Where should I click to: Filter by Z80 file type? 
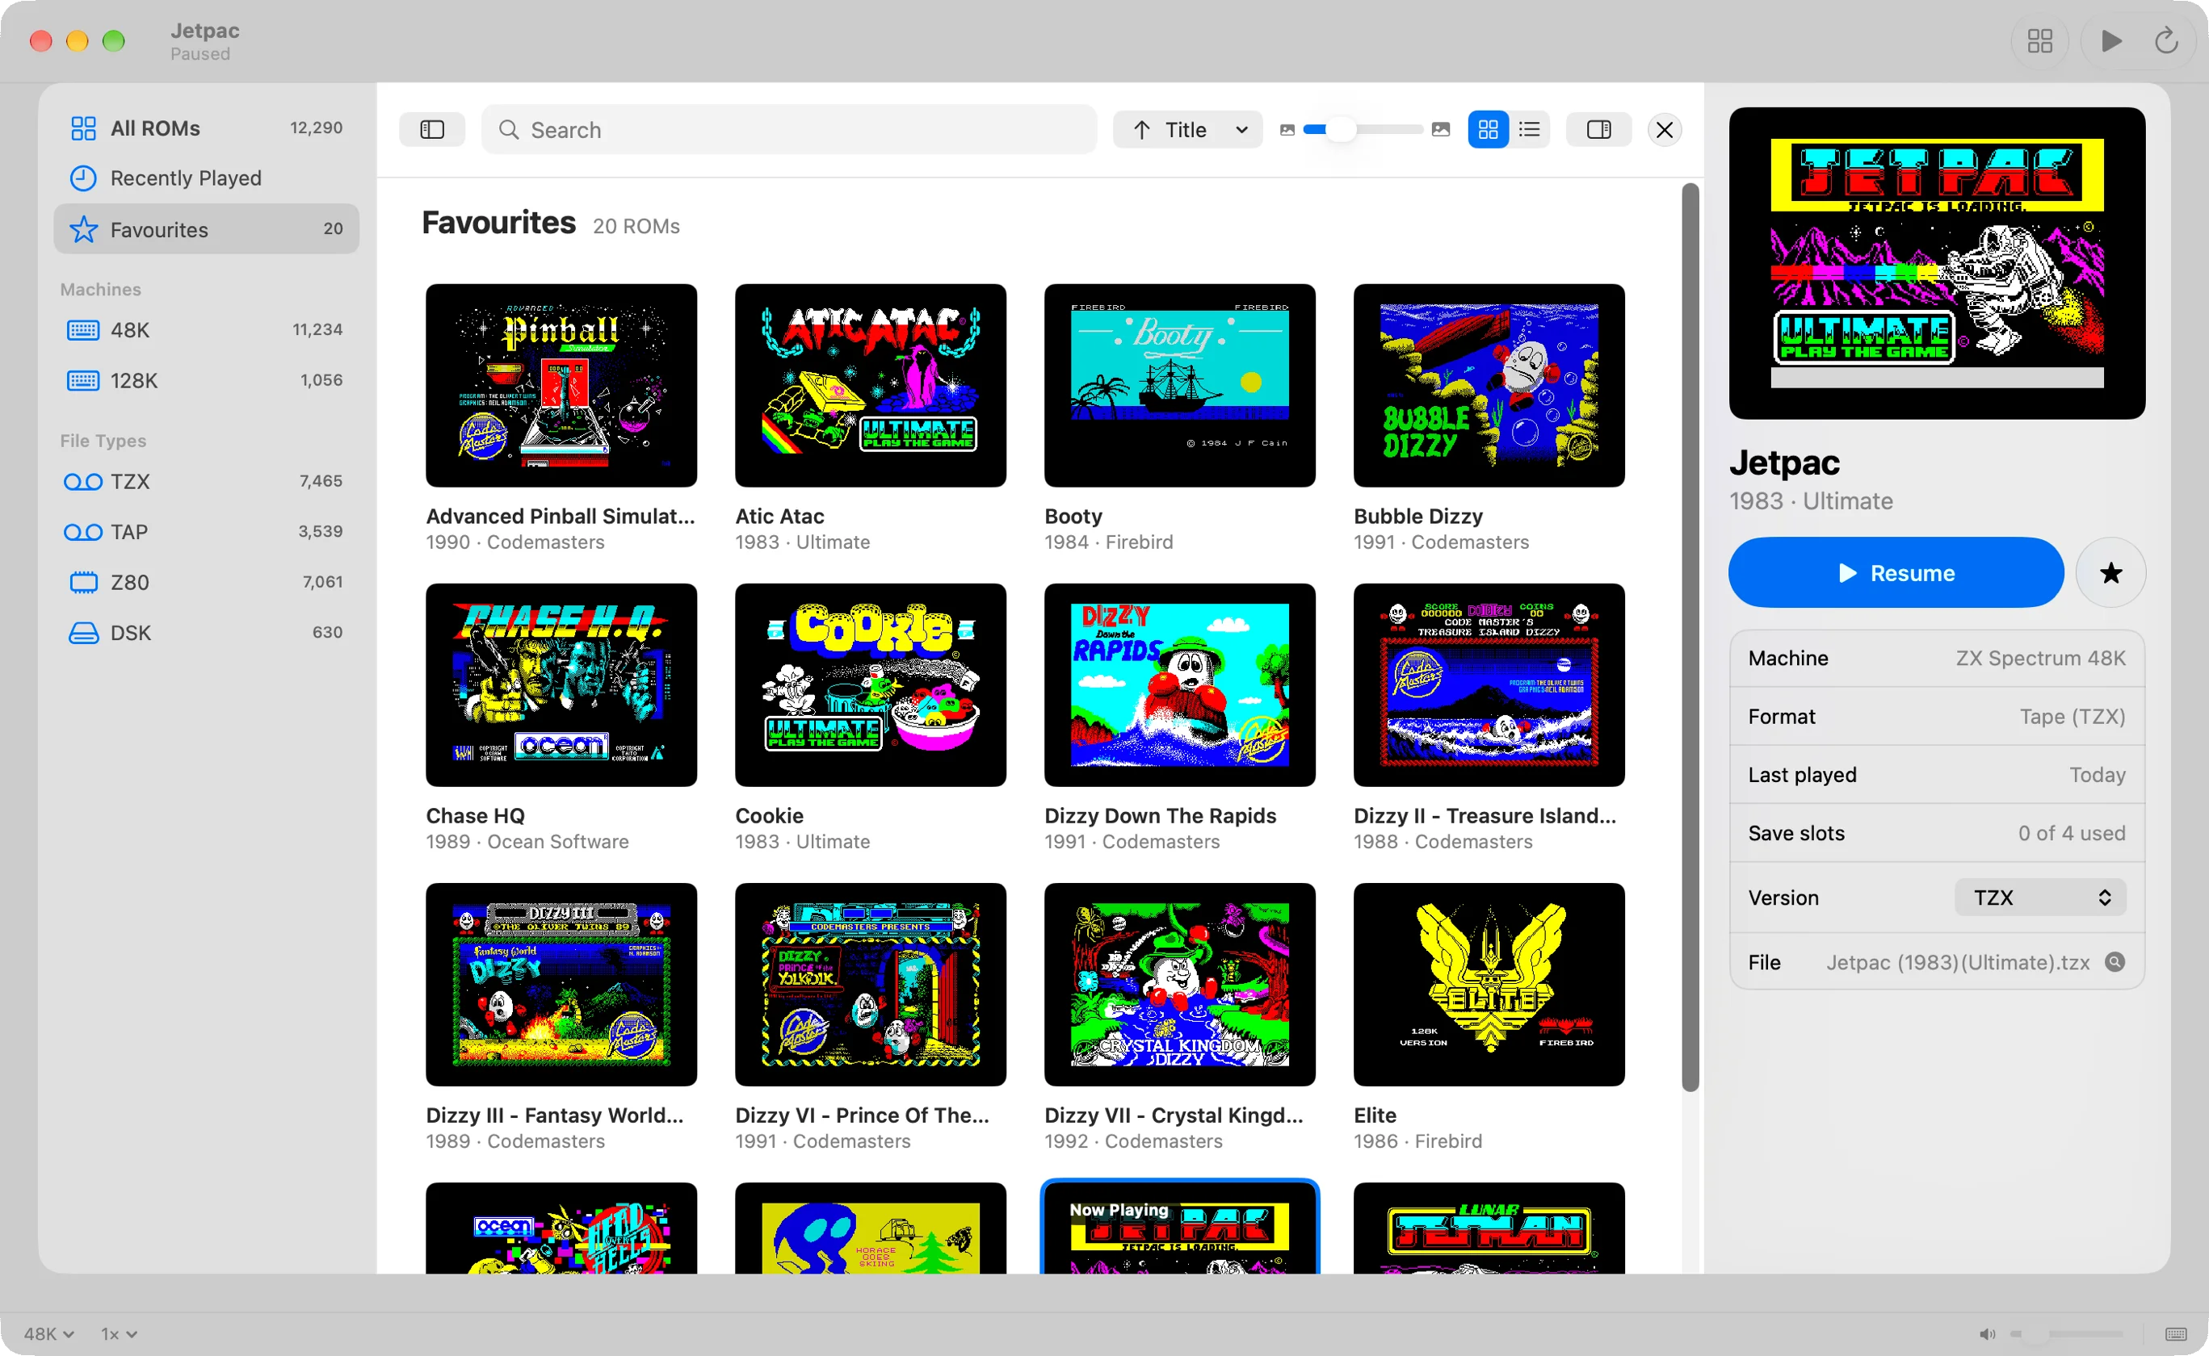(x=207, y=581)
